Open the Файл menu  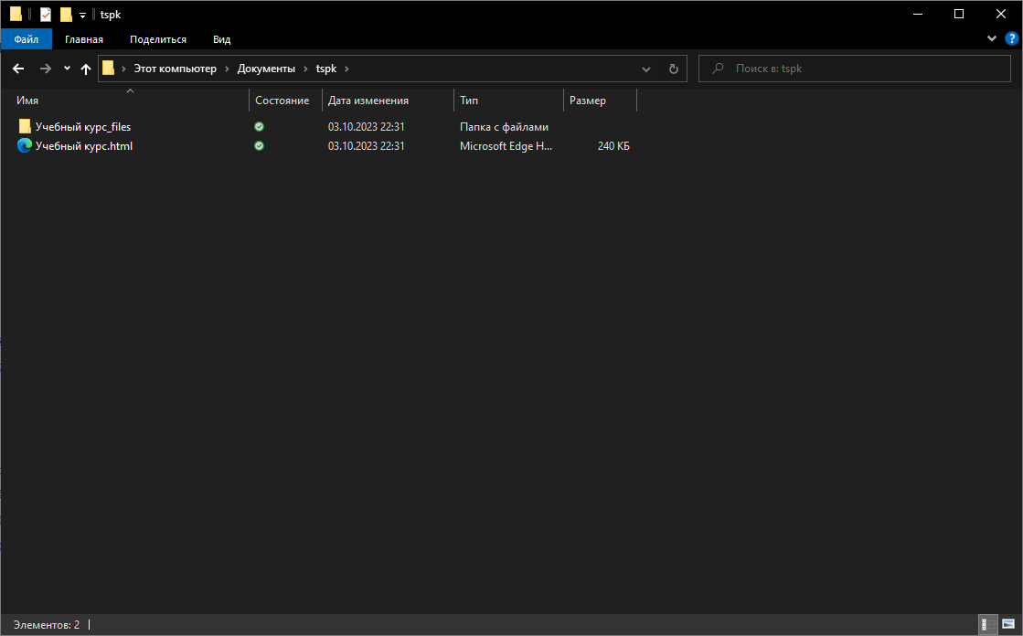coord(26,39)
